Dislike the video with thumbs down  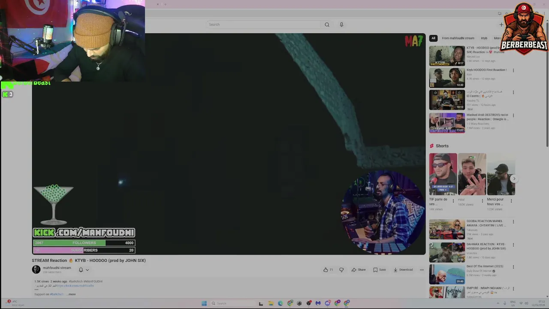pyautogui.click(x=341, y=270)
